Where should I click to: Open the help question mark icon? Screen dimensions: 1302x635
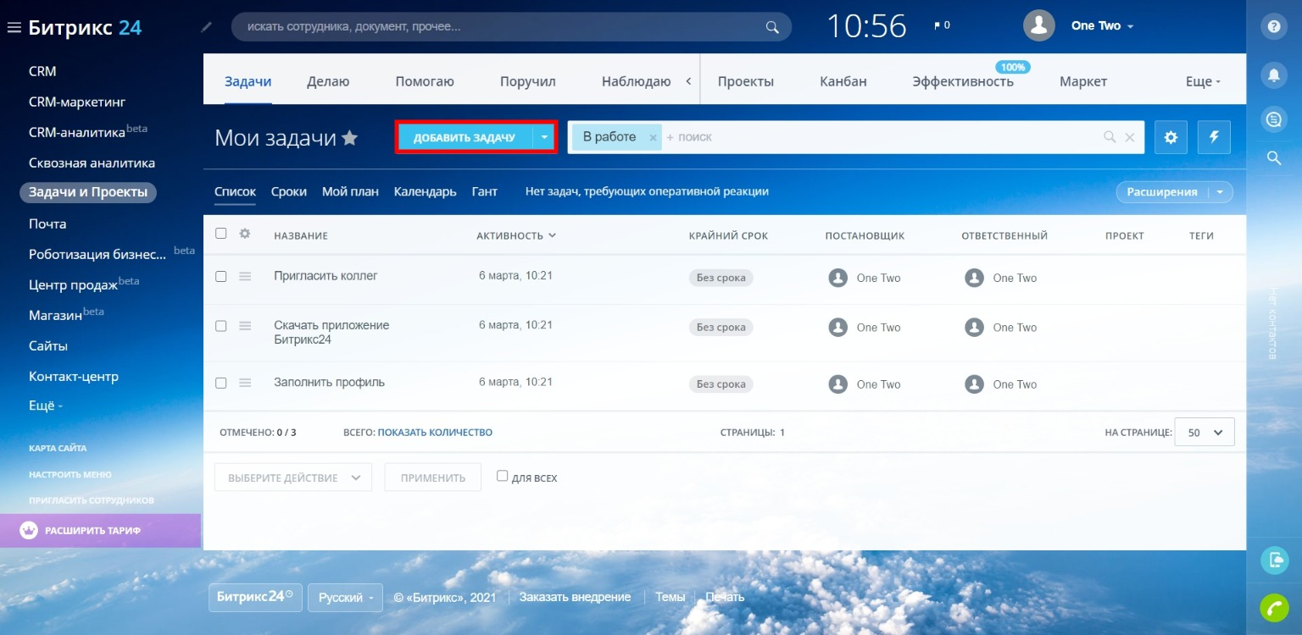click(x=1273, y=26)
